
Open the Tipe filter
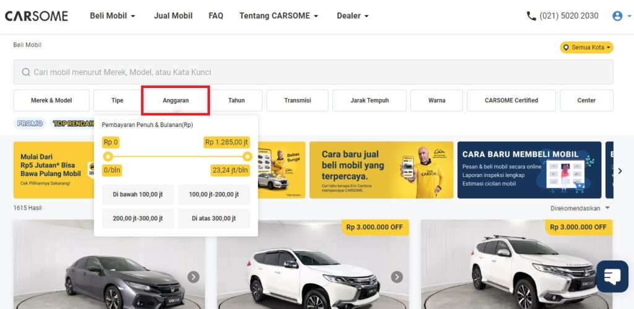(117, 100)
